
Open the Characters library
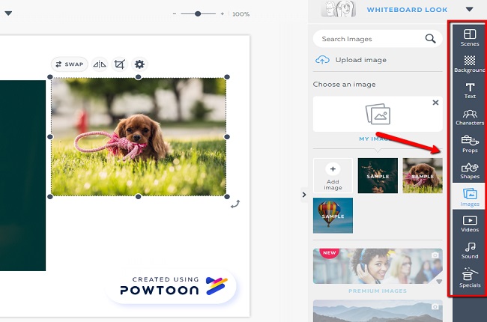[470, 117]
